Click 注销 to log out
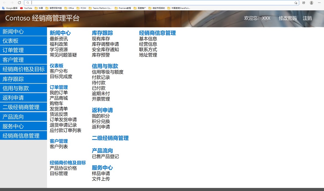 (307, 18)
